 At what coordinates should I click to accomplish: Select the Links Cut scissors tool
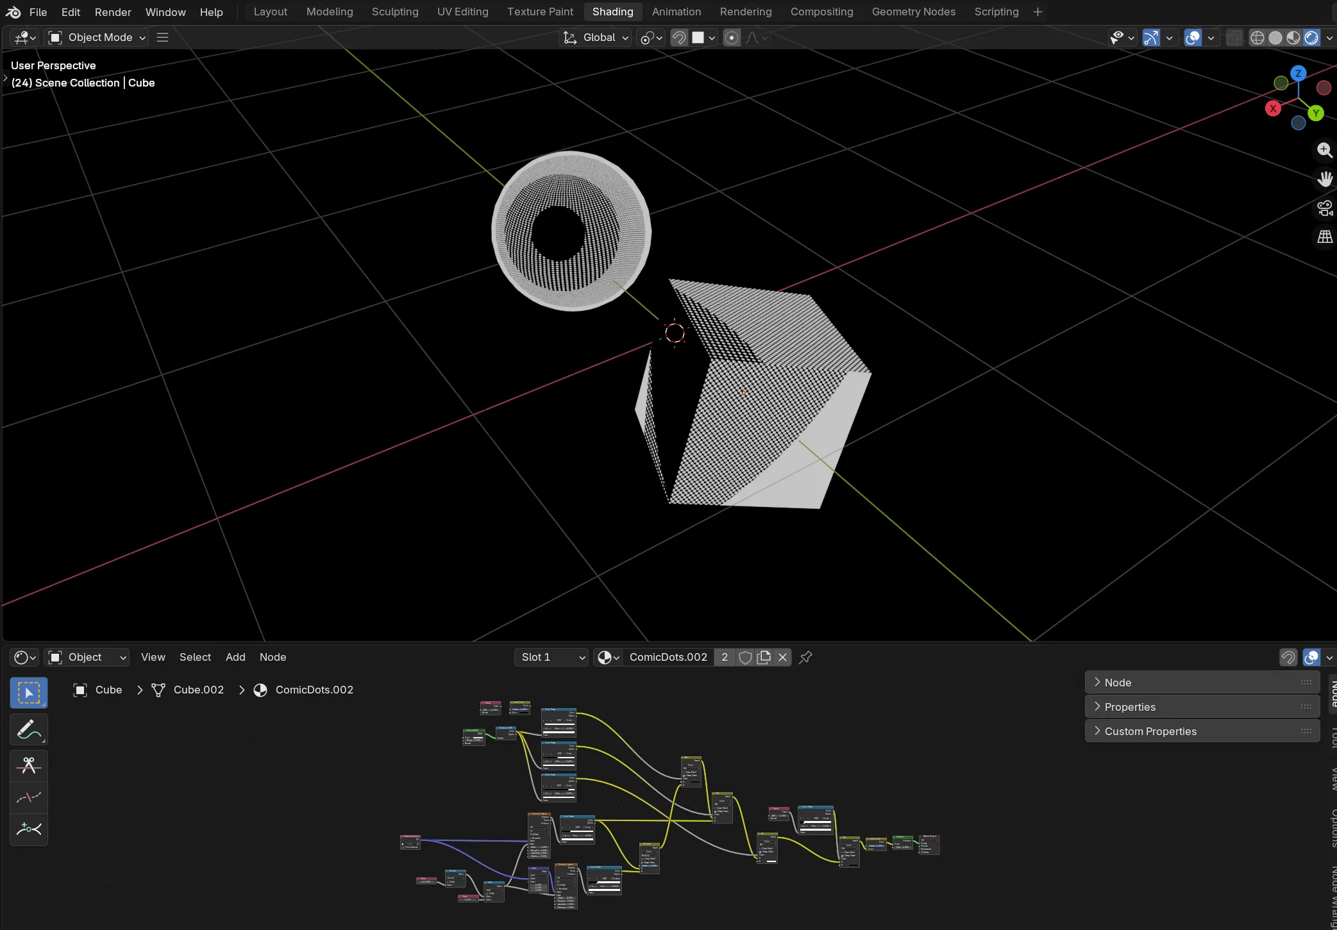(x=28, y=765)
